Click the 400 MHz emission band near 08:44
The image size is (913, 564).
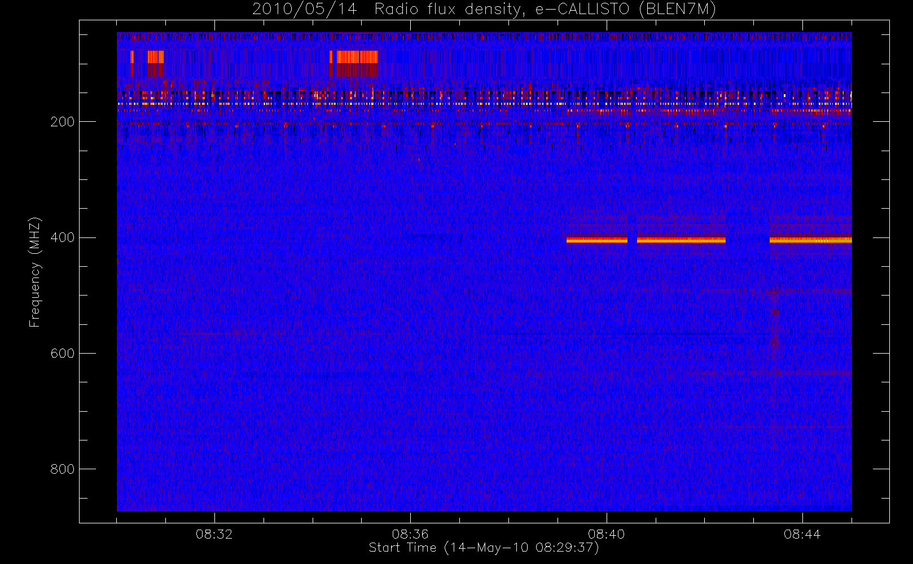click(x=811, y=240)
